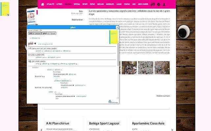Open SPORT menu item
211x131 pixels.
tap(85, 4)
